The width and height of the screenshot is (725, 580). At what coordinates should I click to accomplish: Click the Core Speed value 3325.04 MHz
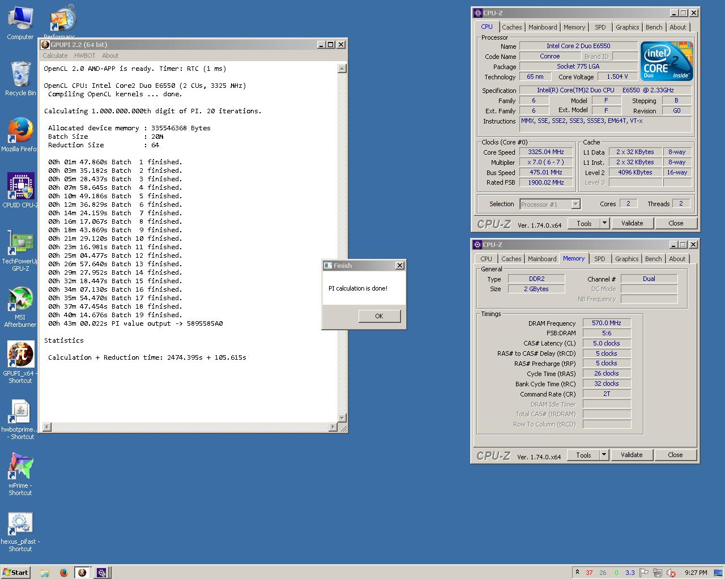(546, 152)
